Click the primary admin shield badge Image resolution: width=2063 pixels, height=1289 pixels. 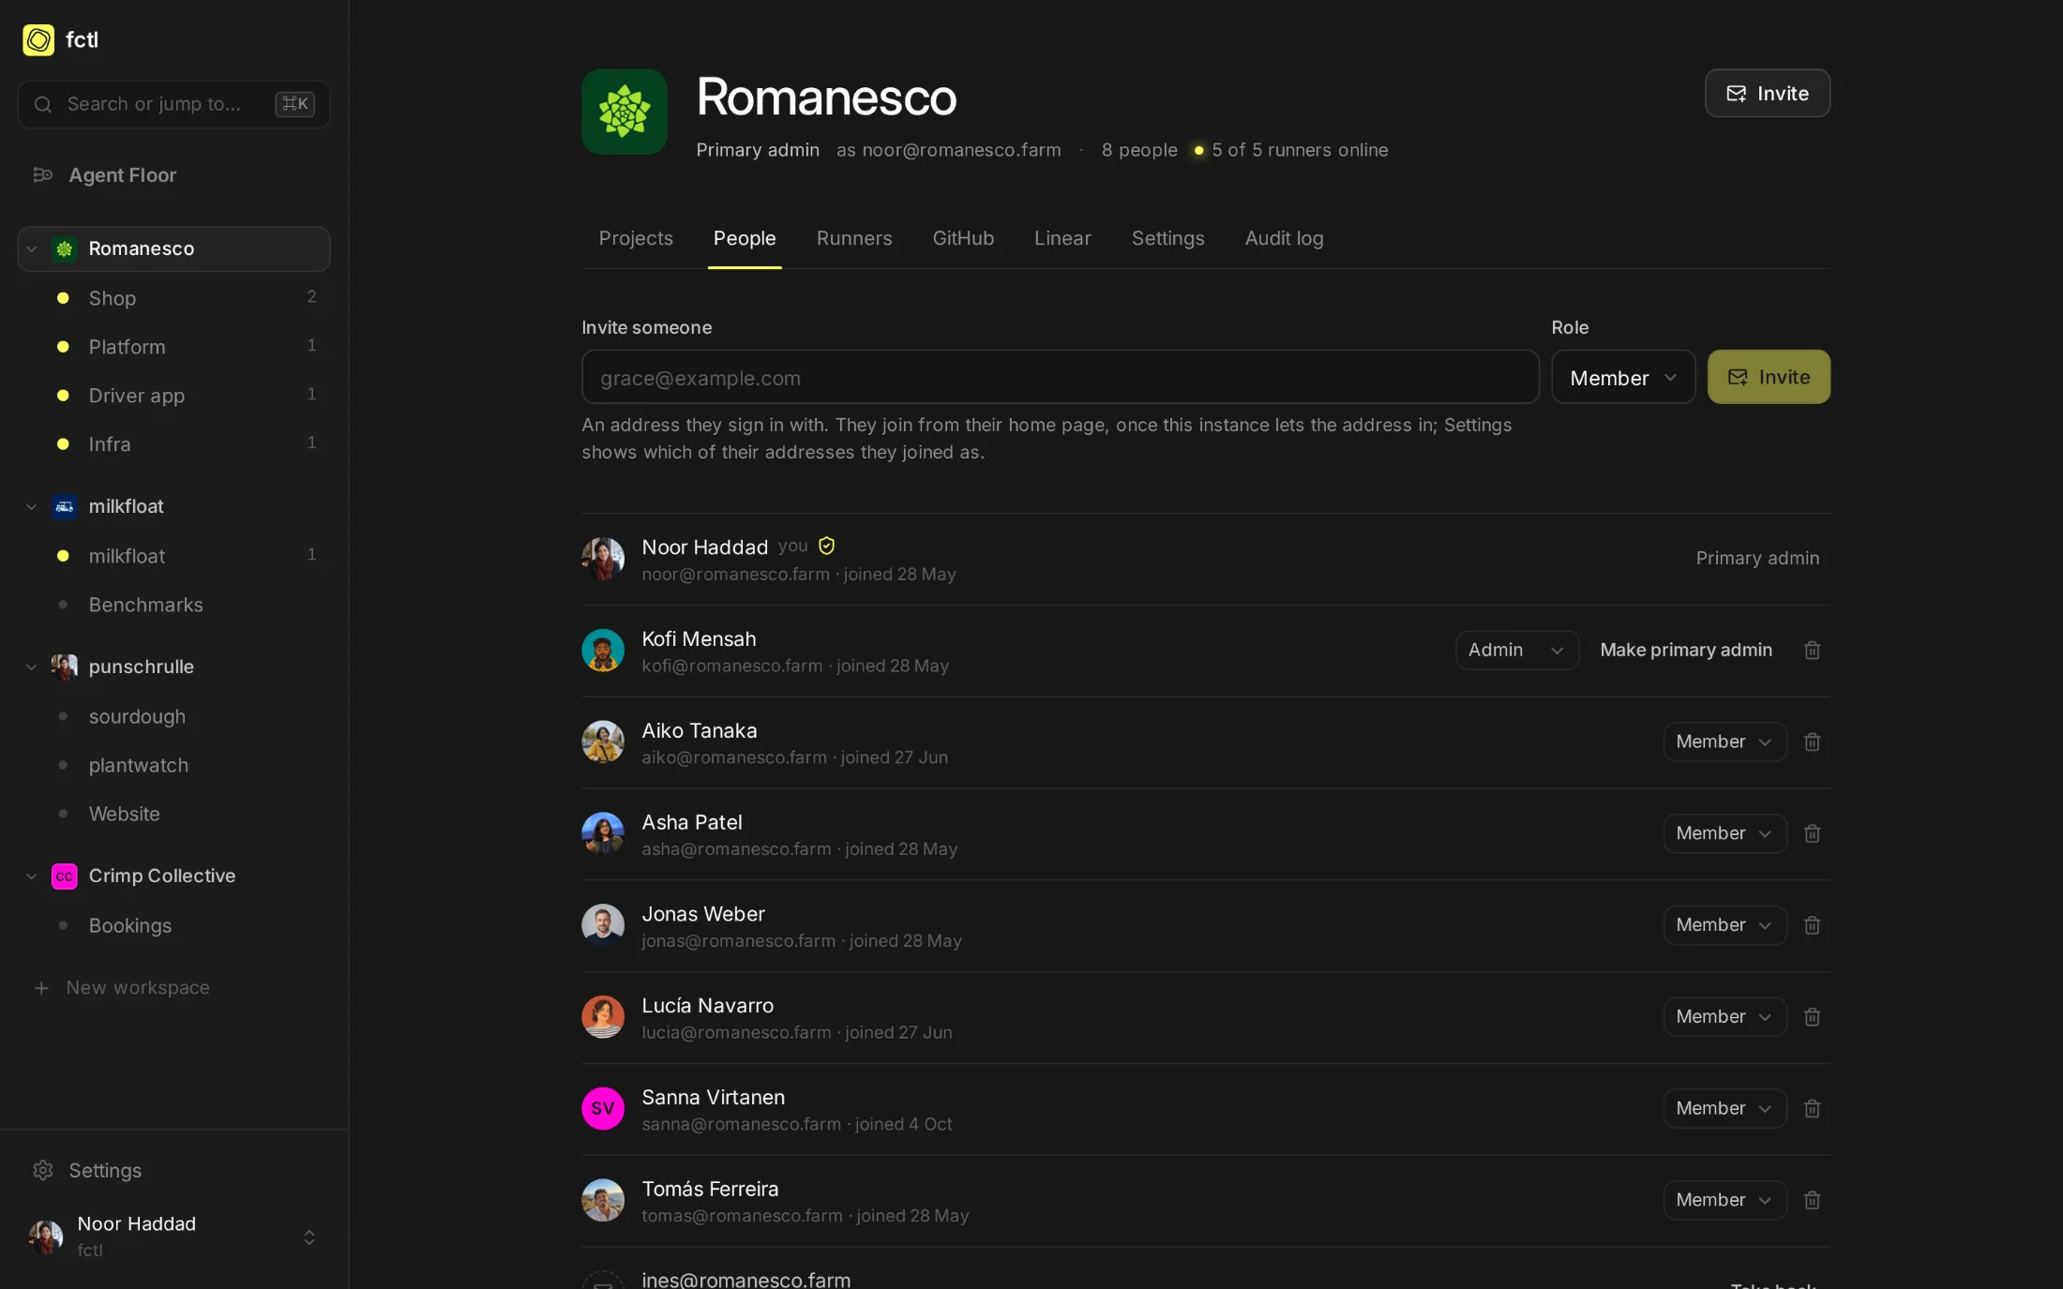(x=826, y=546)
